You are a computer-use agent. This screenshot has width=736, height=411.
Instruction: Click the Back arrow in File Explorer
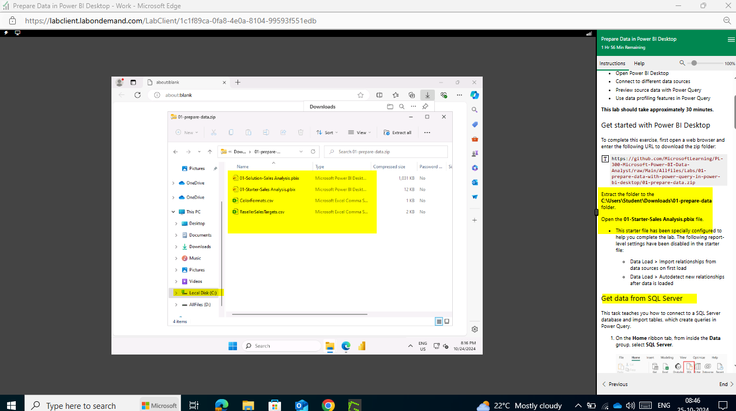[x=176, y=151]
